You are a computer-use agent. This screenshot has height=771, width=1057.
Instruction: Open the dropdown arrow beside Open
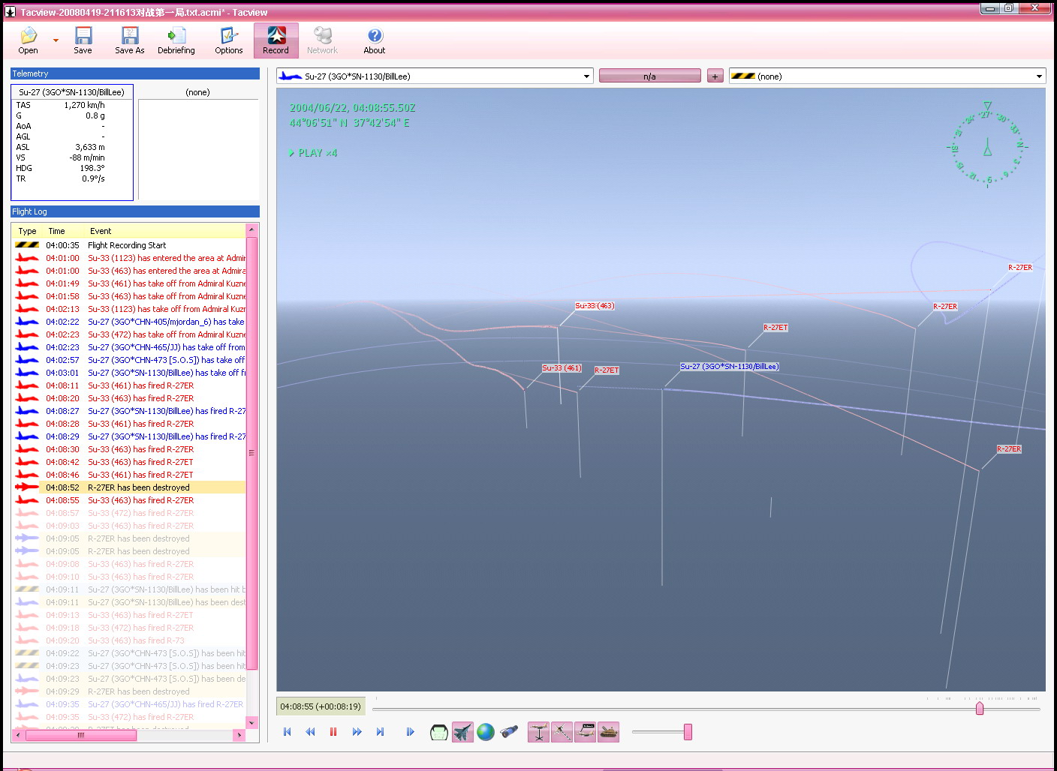(56, 40)
